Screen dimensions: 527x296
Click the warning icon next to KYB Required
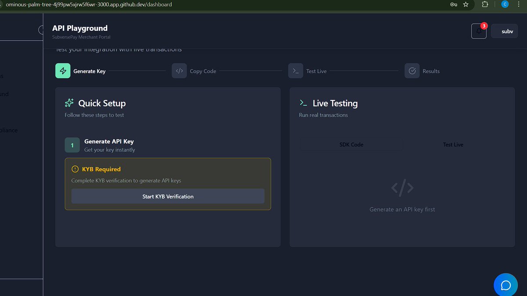[75, 169]
